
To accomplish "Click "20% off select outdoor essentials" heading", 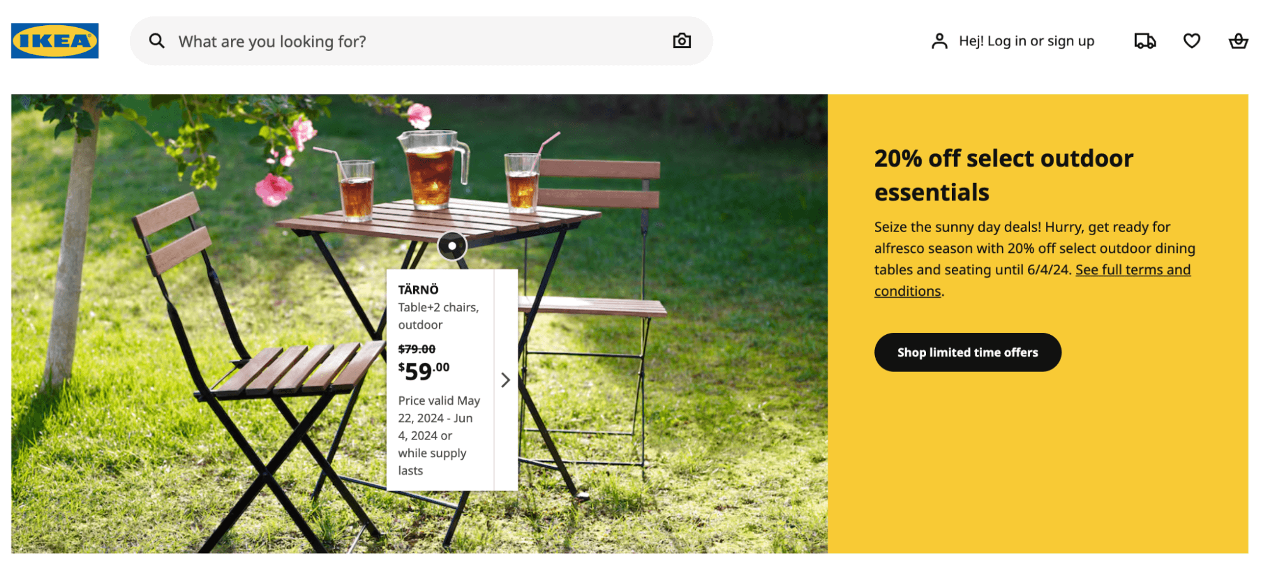I will [1004, 175].
